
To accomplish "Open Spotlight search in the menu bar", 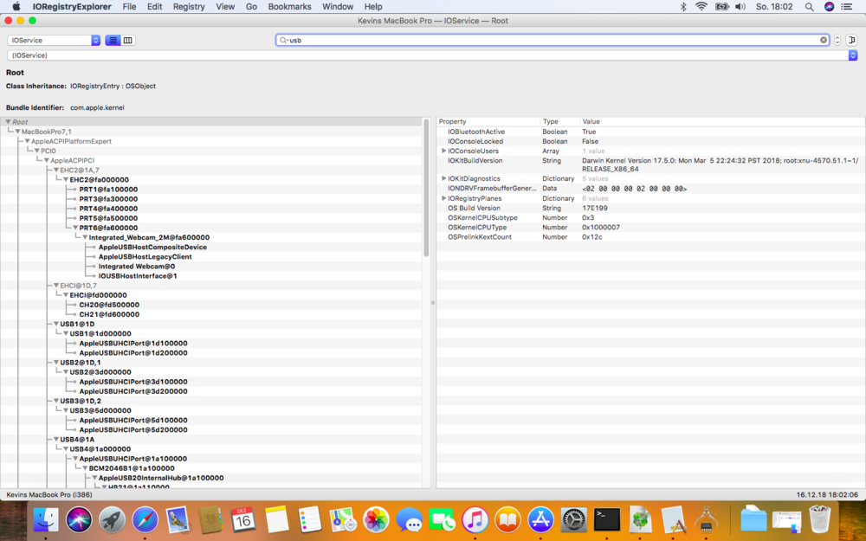I will coord(809,6).
